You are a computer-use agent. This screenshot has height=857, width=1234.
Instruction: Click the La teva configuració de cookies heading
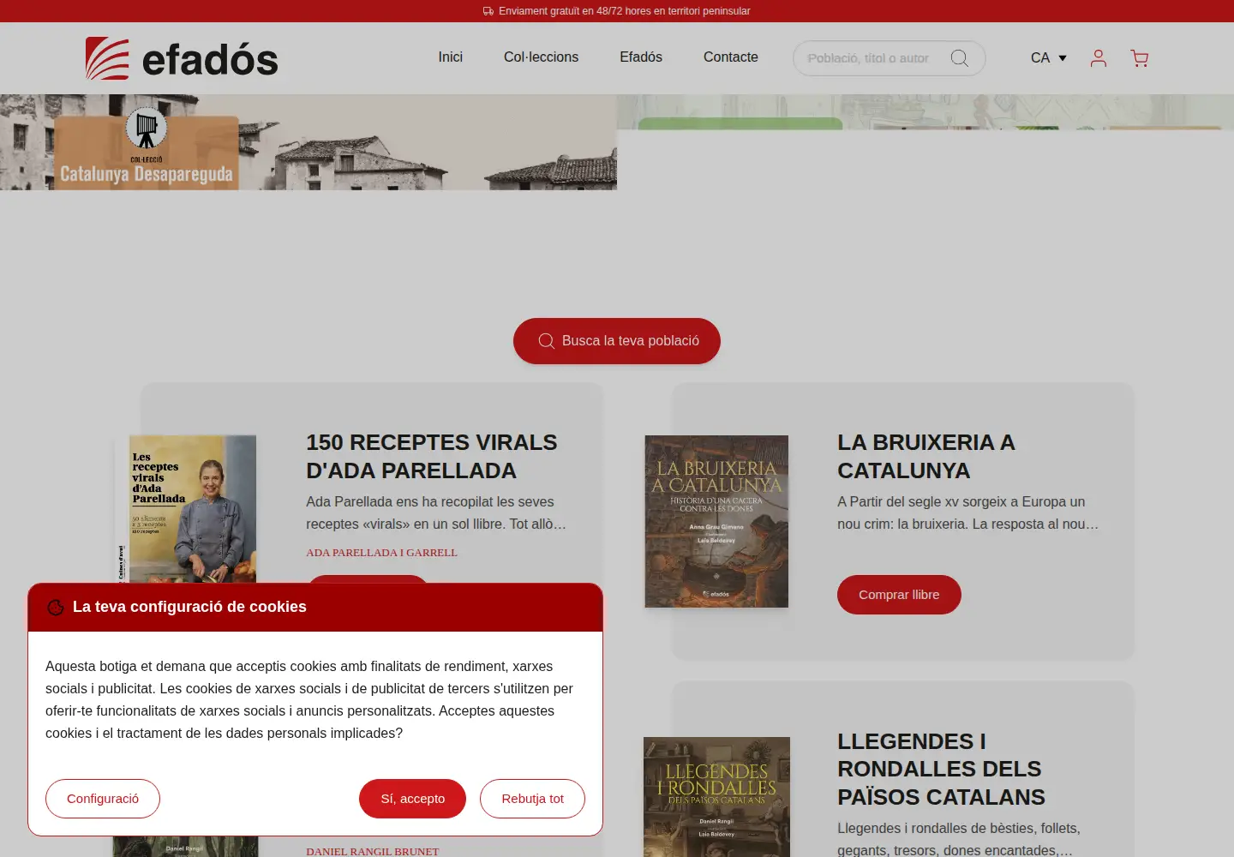(189, 607)
